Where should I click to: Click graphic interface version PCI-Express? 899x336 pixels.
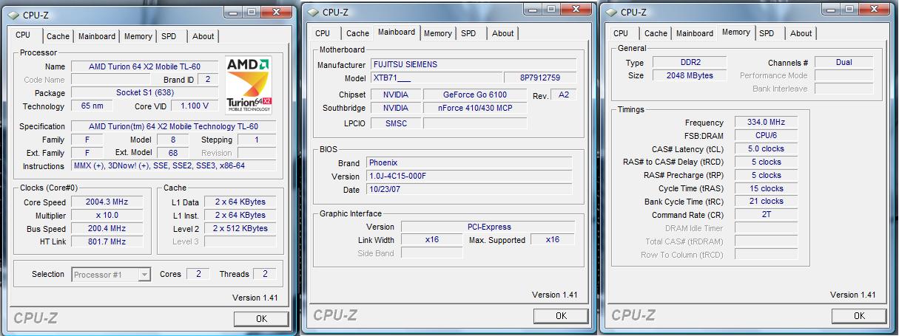(488, 227)
